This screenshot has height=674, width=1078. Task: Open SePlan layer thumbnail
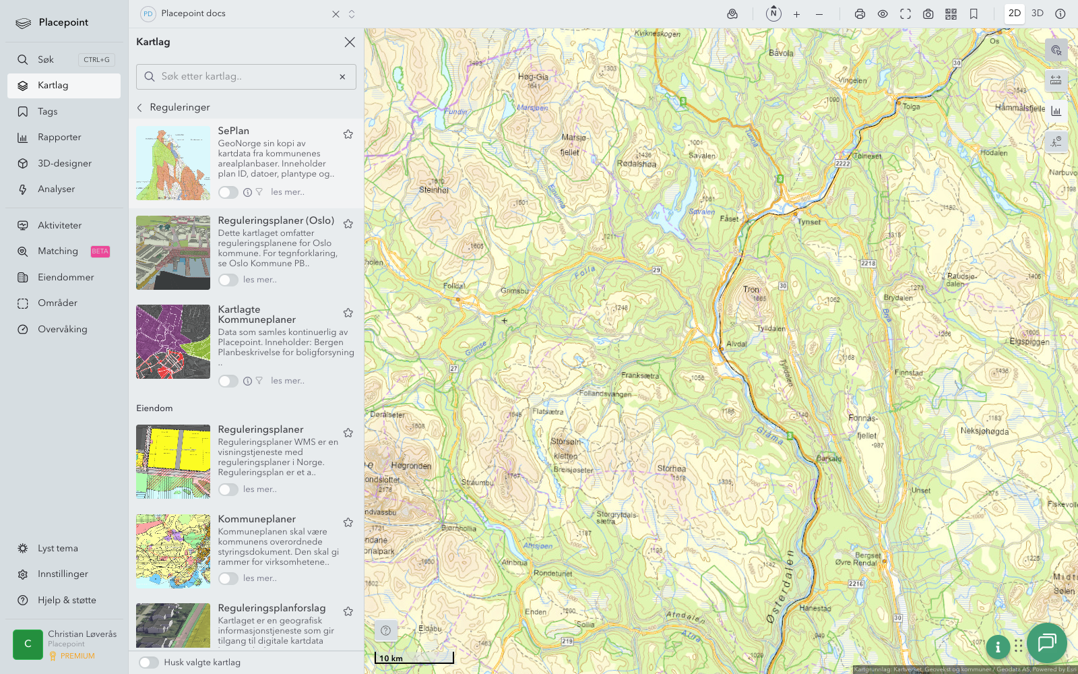pyautogui.click(x=173, y=163)
